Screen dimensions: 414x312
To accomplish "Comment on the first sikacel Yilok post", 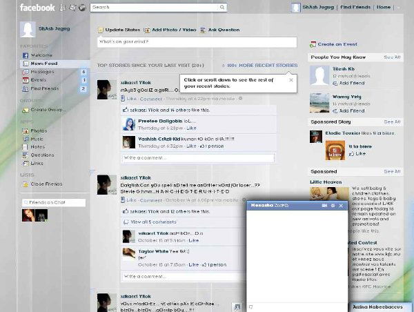I will (151, 99).
